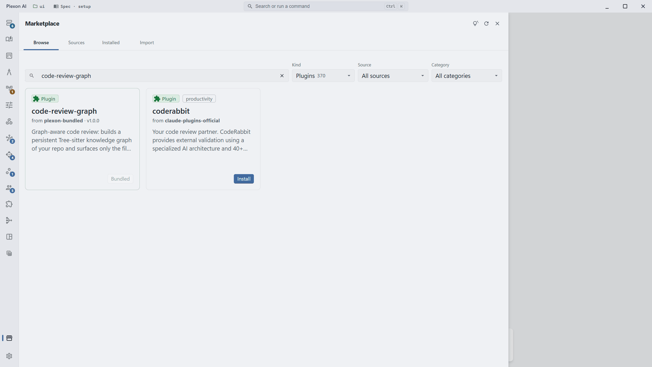The height and width of the screenshot is (367, 652).
Task: Click the Marketplace heading
Action: point(42,24)
